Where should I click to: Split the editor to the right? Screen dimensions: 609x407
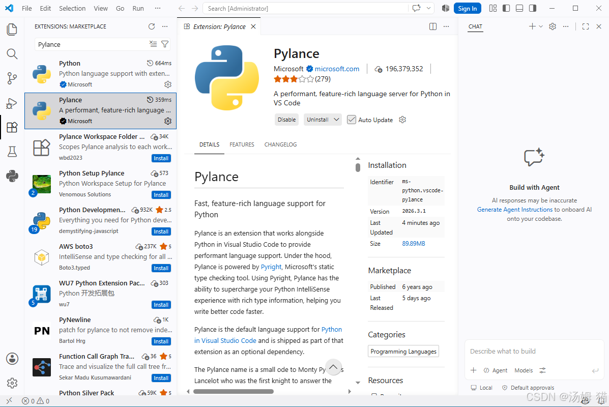(x=432, y=26)
